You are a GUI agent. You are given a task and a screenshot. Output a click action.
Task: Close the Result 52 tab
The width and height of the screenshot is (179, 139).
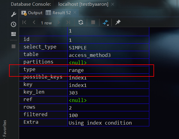pyautogui.click(x=75, y=12)
